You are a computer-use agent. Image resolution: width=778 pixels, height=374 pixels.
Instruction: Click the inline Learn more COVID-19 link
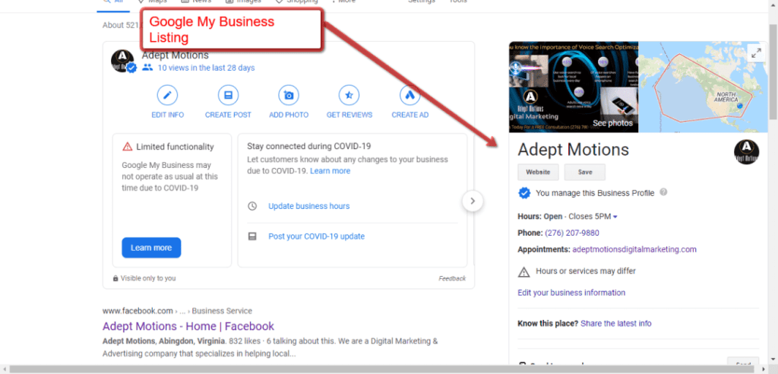[x=330, y=171]
